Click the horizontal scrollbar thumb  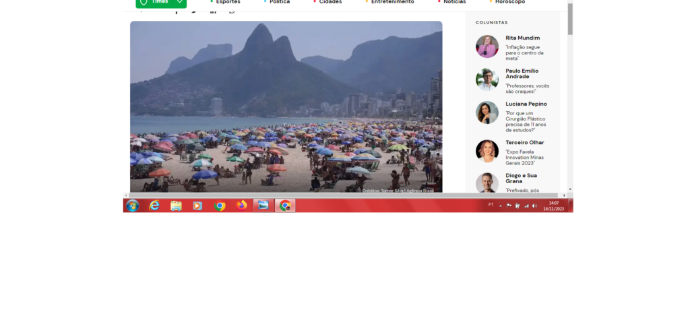pos(343,195)
